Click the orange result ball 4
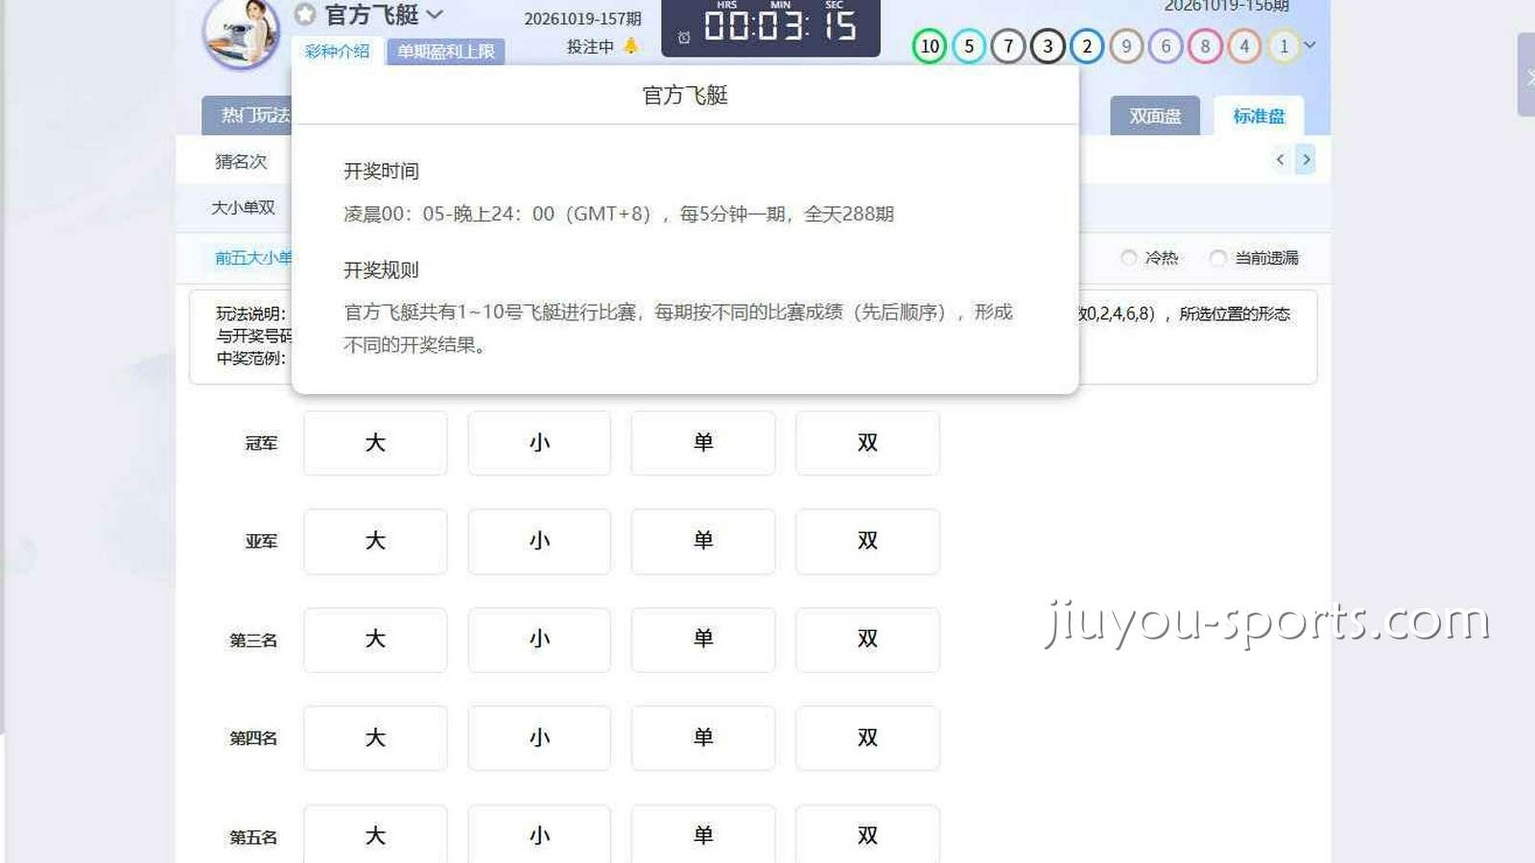The height and width of the screenshot is (863, 1535). point(1244,46)
